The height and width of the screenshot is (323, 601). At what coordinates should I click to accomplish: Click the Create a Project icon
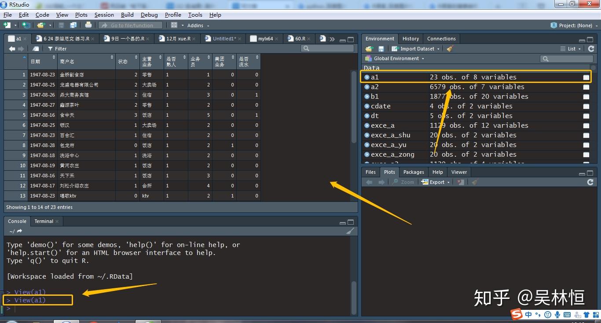(26, 25)
